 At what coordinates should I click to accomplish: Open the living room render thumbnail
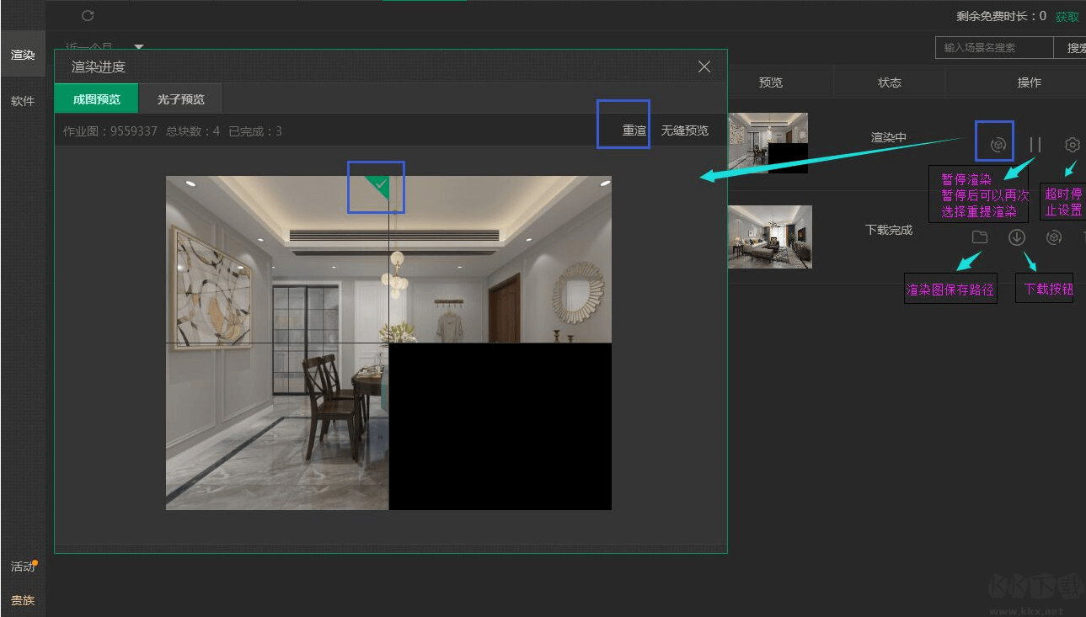769,237
